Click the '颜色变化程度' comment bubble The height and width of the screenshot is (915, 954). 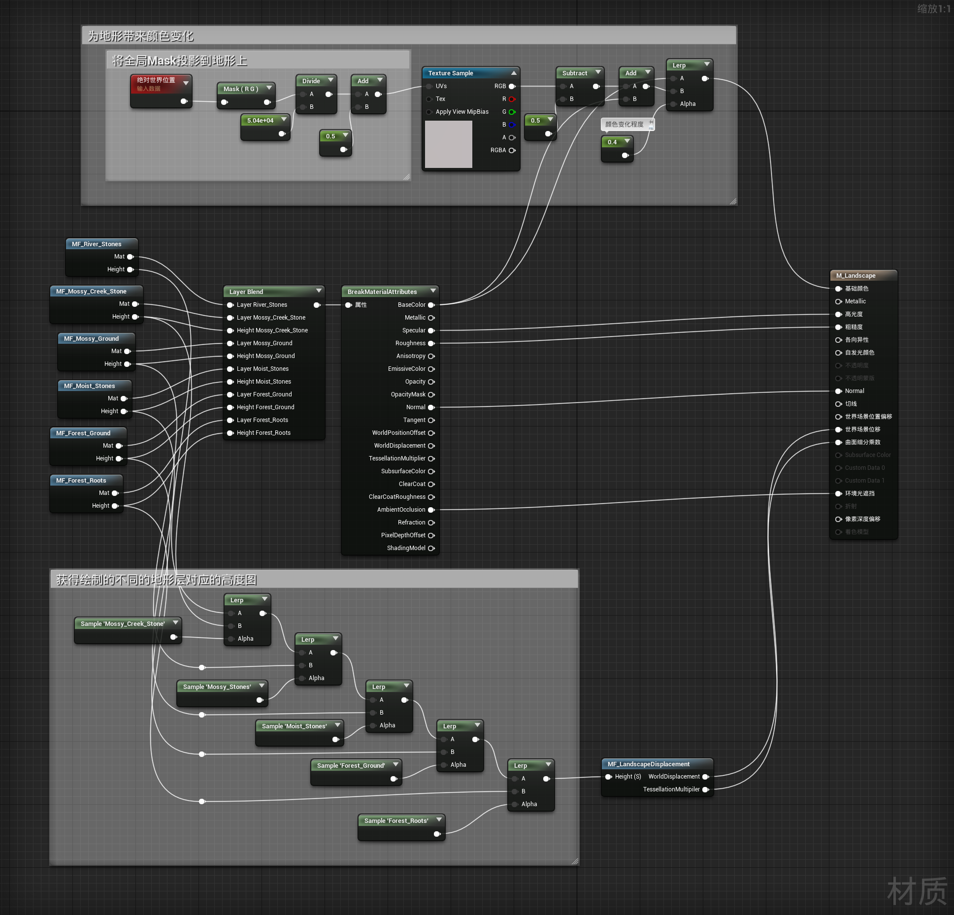click(x=624, y=125)
